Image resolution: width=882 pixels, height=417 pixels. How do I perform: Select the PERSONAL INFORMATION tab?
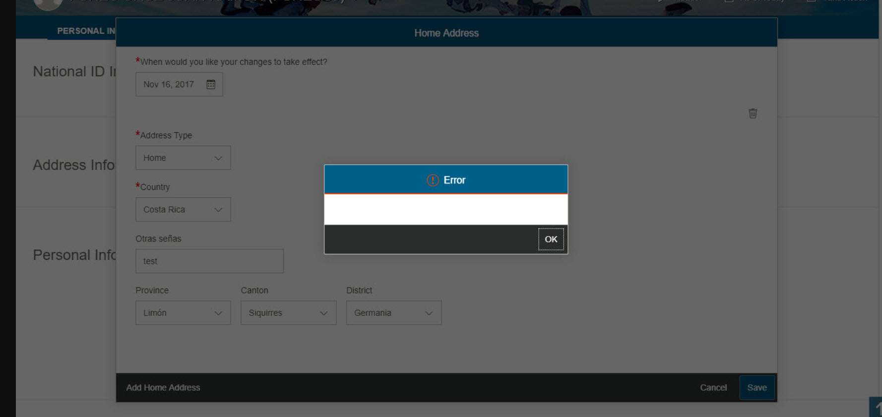click(86, 31)
